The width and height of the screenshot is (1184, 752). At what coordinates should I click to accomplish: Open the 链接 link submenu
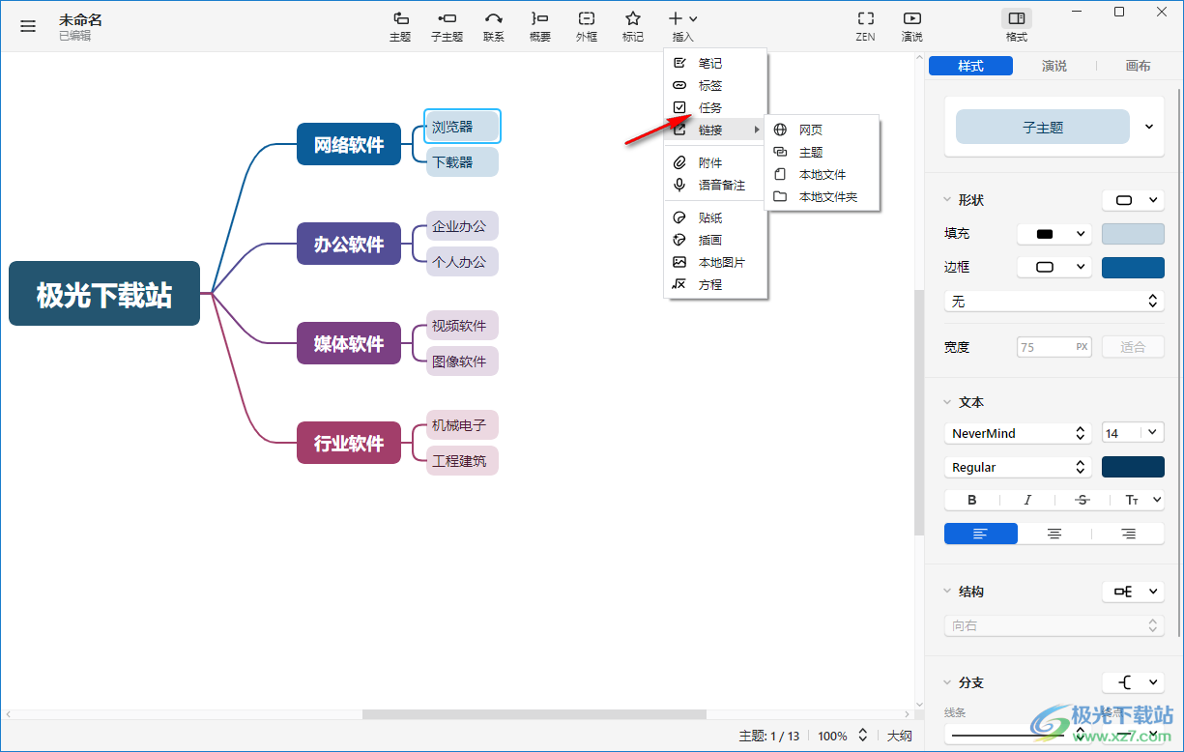pyautogui.click(x=716, y=130)
